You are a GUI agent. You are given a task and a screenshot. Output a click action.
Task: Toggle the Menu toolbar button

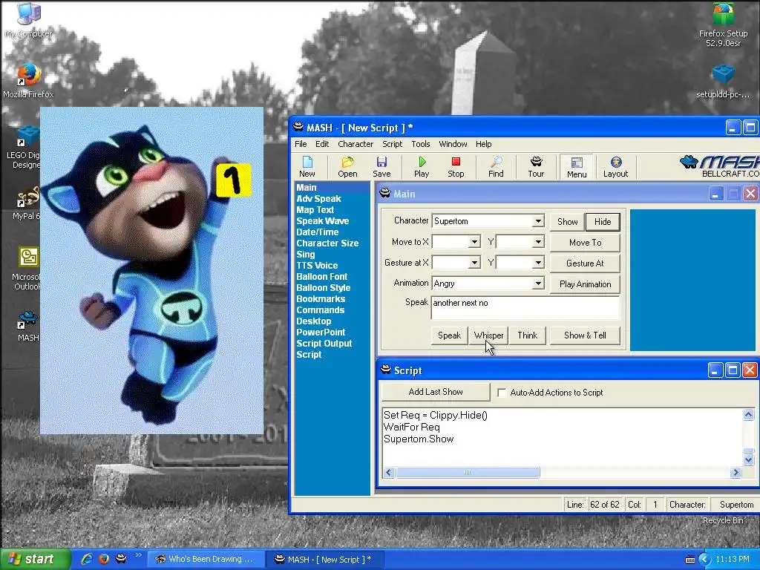(577, 167)
